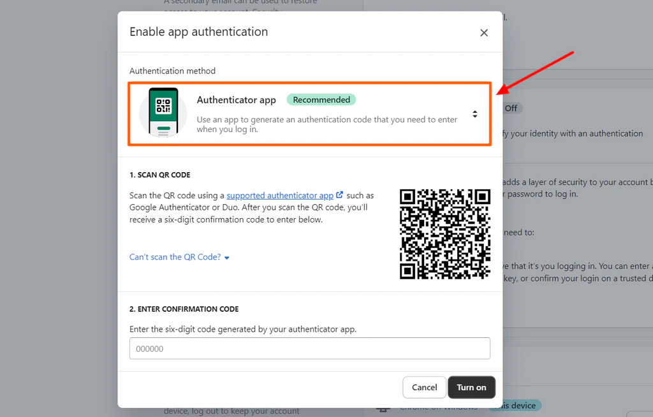Click the up-down arrows in method selector
Image resolution: width=653 pixels, height=417 pixels.
[x=474, y=113]
